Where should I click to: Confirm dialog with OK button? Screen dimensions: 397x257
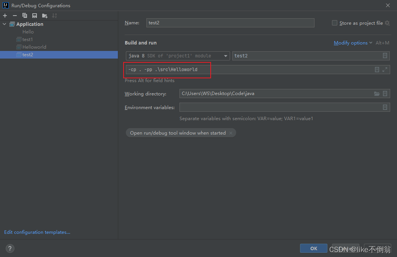pyautogui.click(x=313, y=248)
